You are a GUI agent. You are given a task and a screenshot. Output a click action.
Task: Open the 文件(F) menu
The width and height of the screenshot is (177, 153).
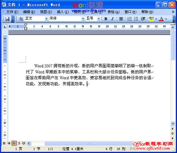click(12, 12)
